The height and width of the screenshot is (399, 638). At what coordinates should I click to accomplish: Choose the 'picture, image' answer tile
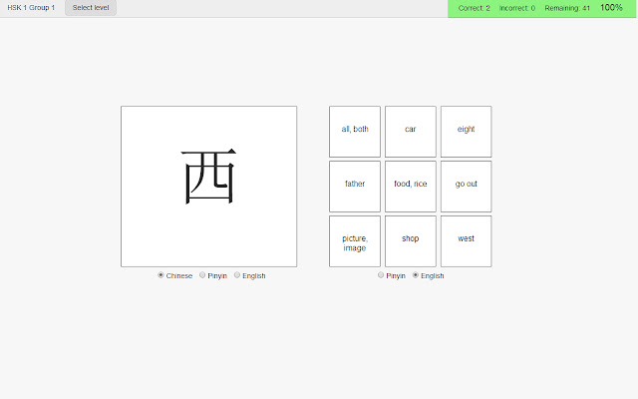(x=355, y=241)
